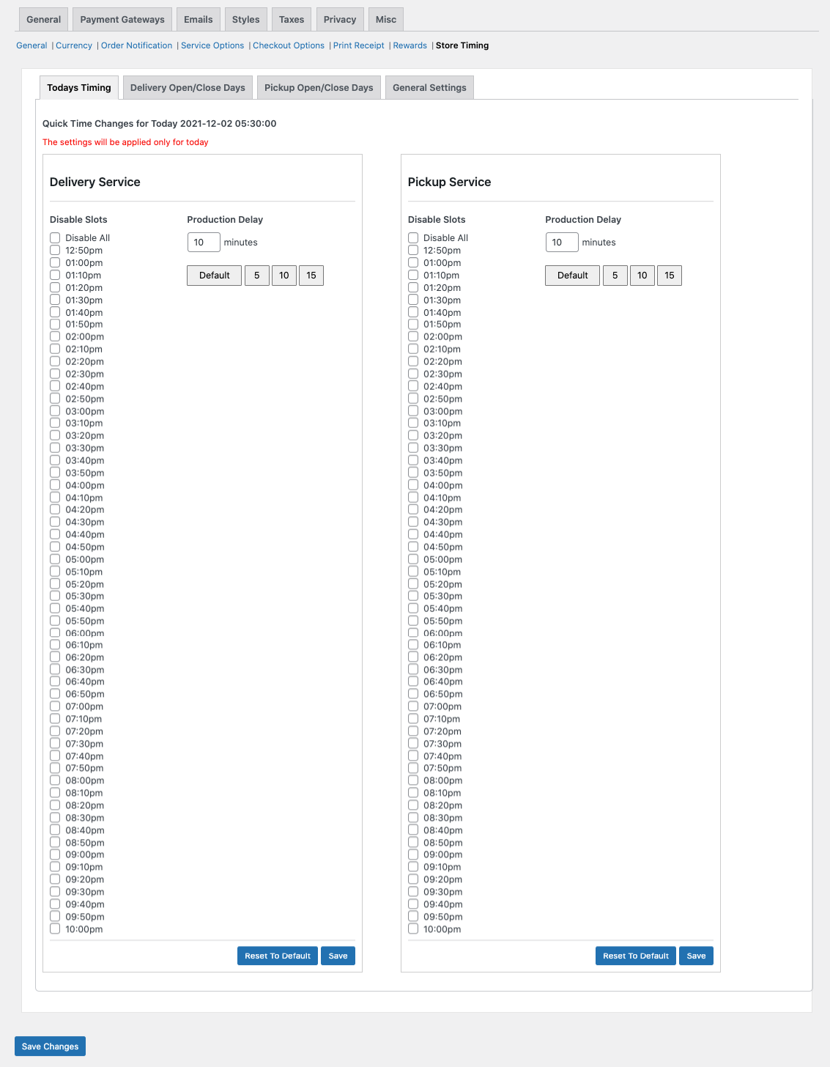Reset Delivery Service to default
The width and height of the screenshot is (830, 1067).
pos(278,956)
